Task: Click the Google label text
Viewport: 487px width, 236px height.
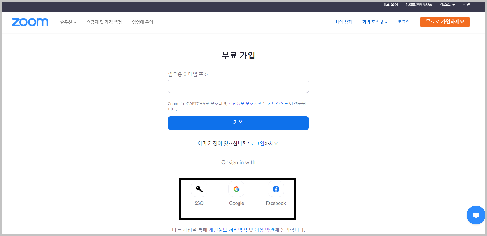Action: 236,203
